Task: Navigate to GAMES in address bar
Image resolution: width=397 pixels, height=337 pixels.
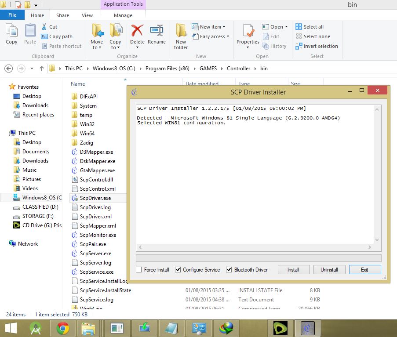Action: [x=208, y=68]
